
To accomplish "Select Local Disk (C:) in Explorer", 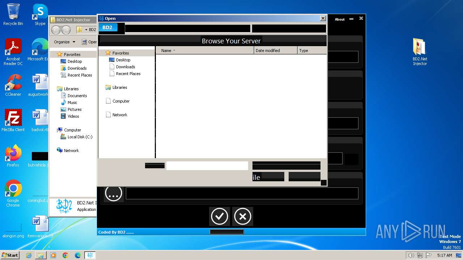I will (x=80, y=137).
